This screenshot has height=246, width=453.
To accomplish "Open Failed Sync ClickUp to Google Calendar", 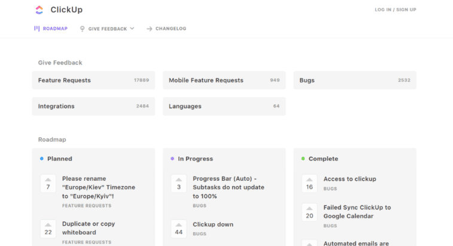I will (x=357, y=212).
